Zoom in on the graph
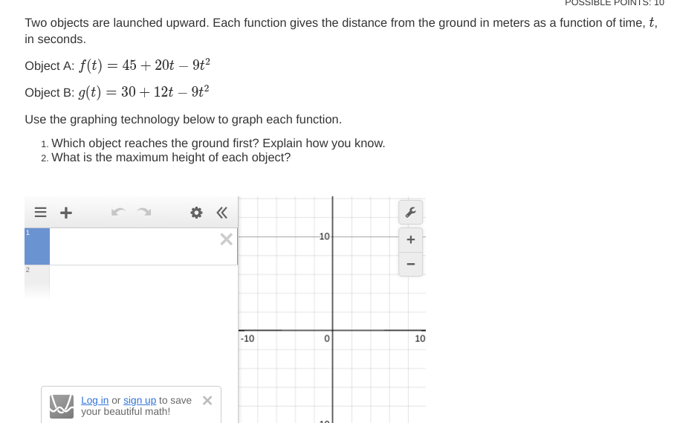The height and width of the screenshot is (423, 677). click(411, 240)
